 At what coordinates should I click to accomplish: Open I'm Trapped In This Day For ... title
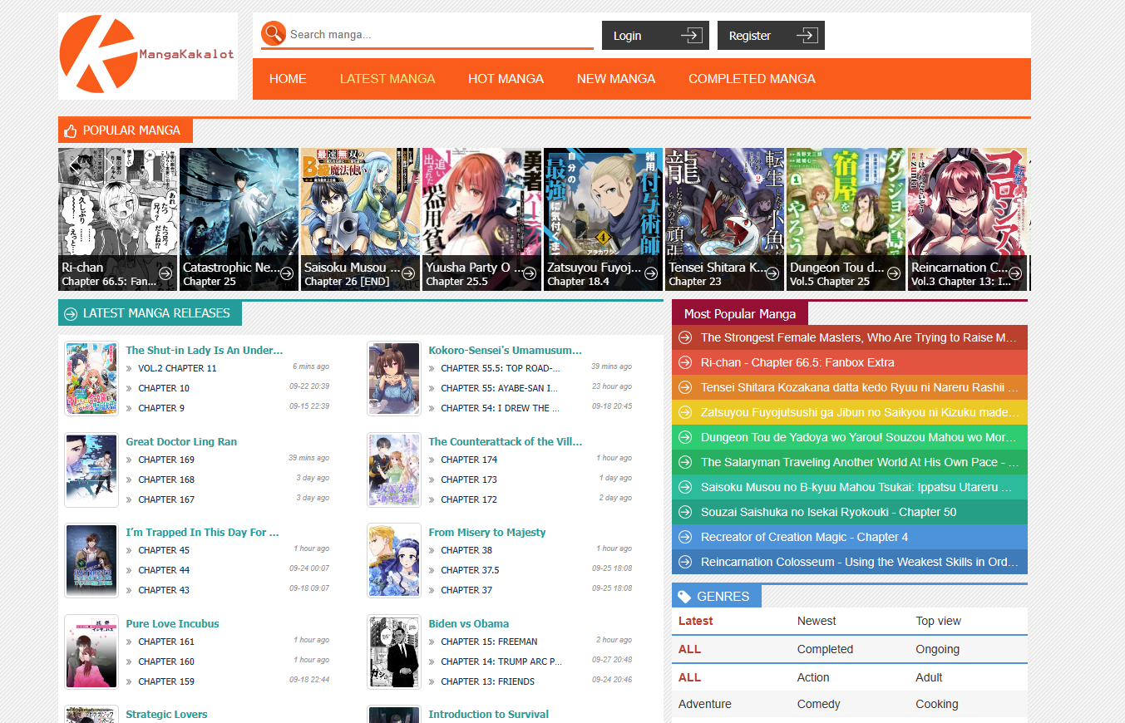point(202,533)
